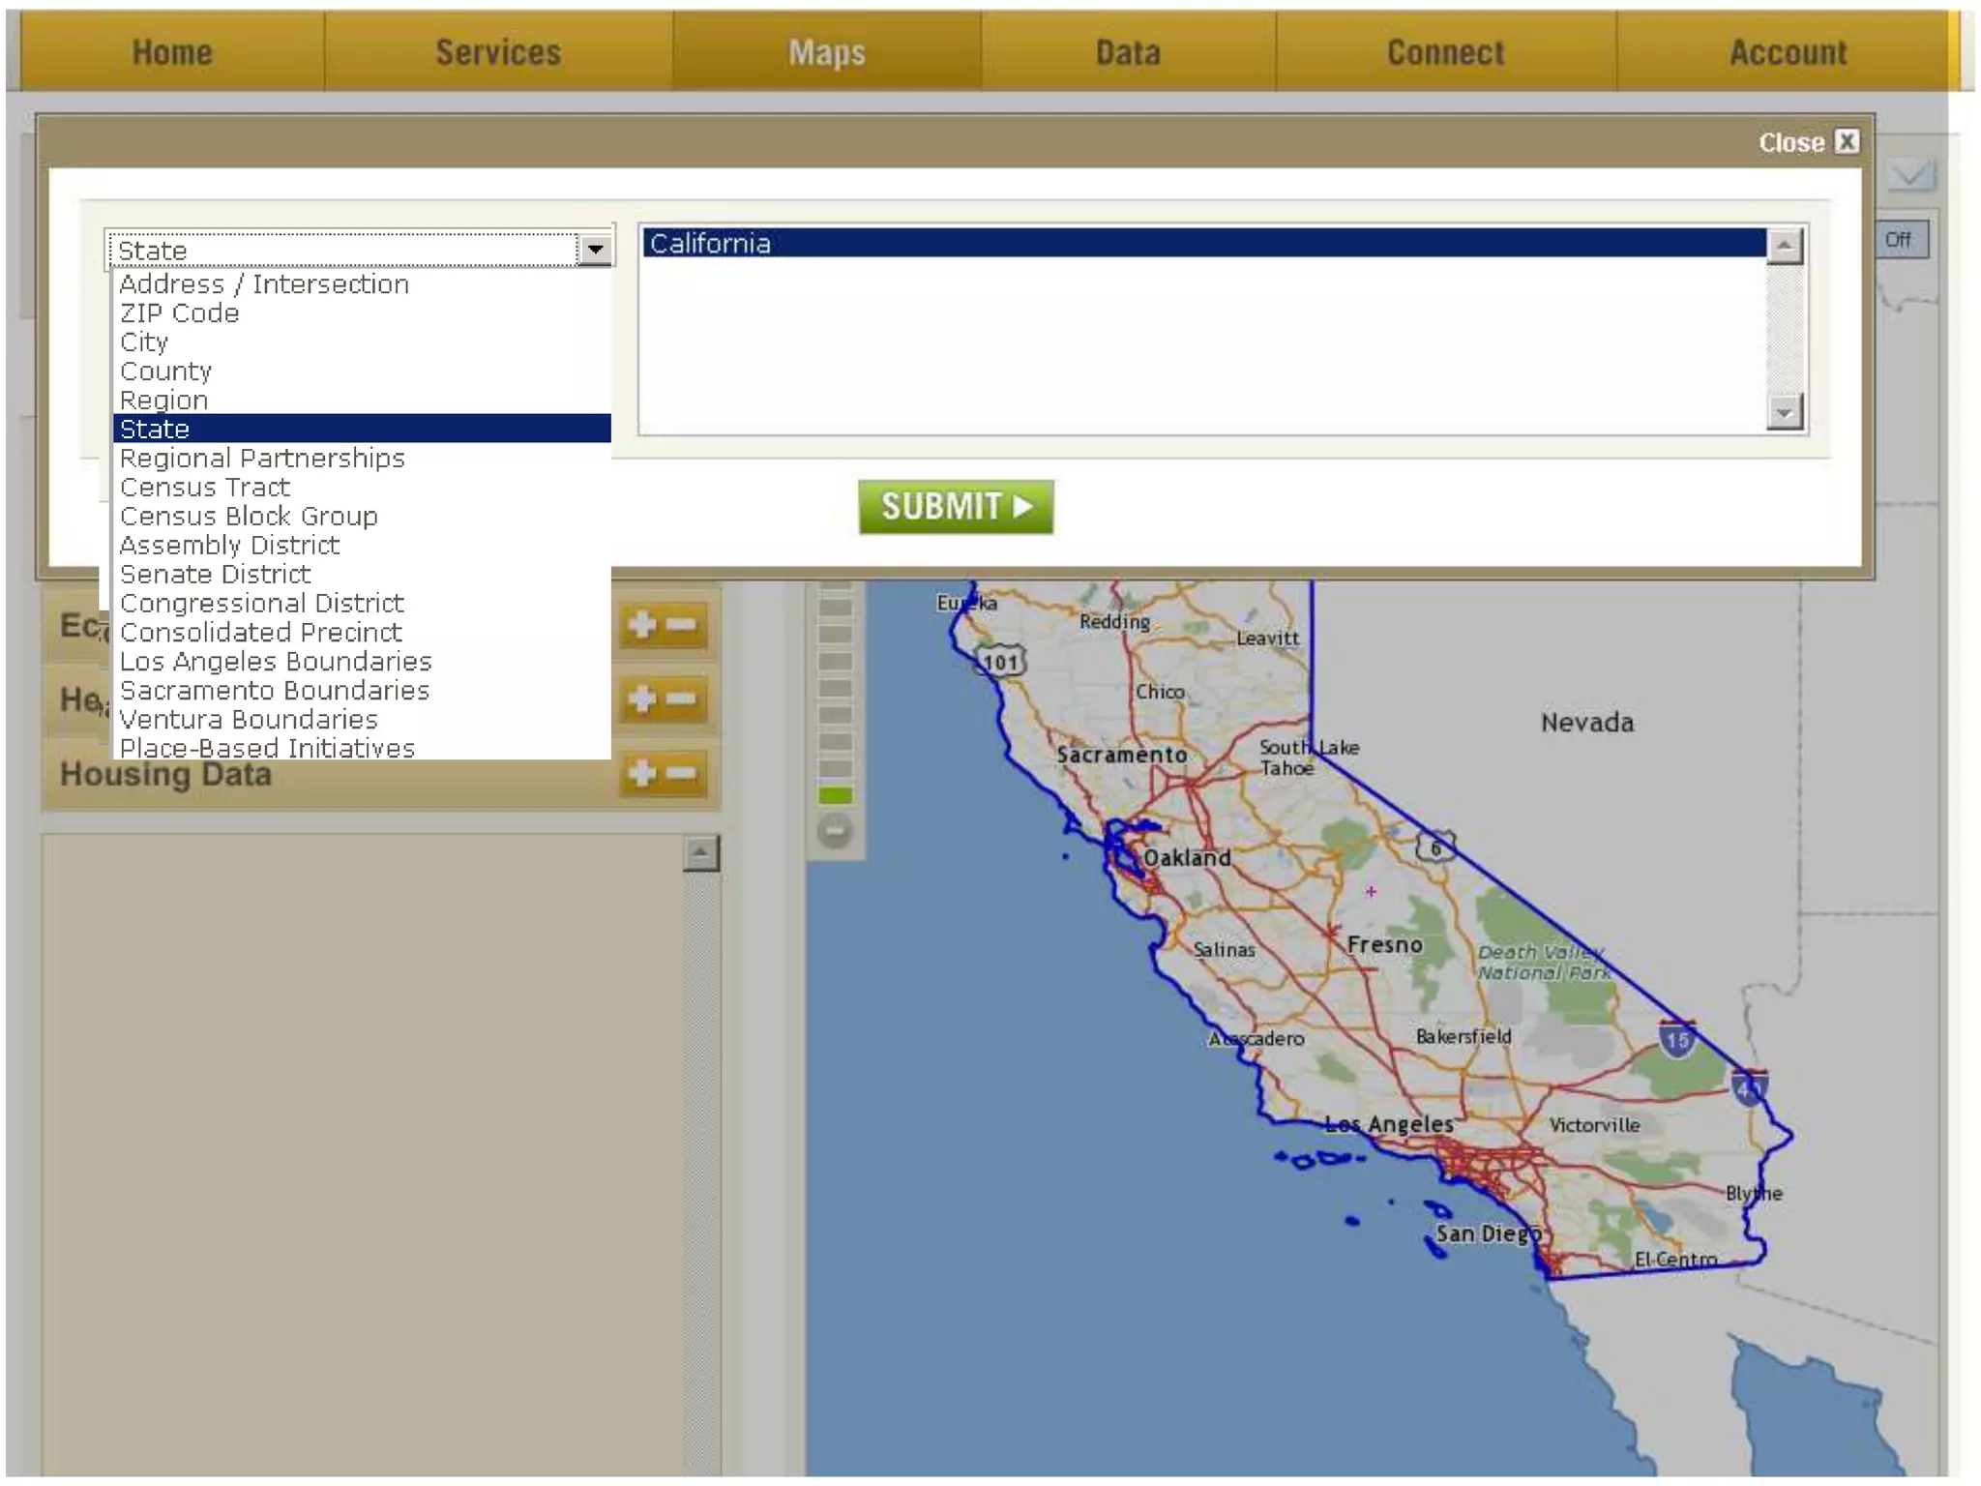
Task: Choose Census Tract option
Action: (x=362, y=488)
